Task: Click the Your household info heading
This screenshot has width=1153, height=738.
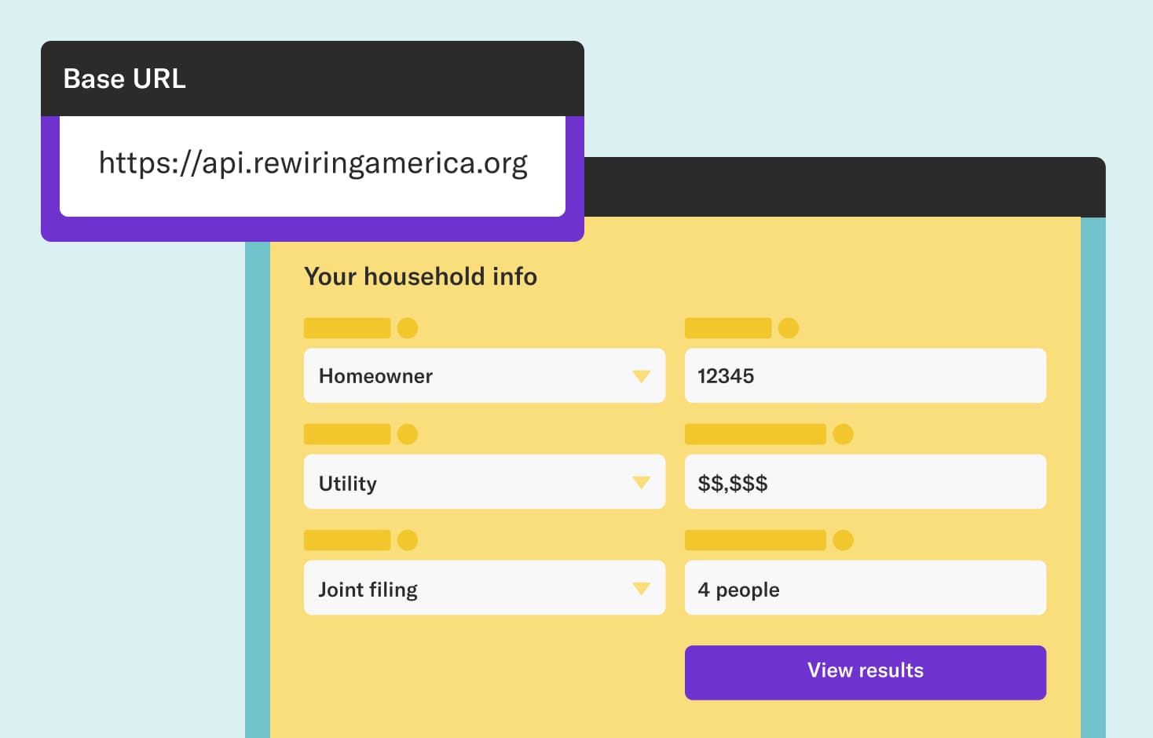Action: tap(420, 276)
